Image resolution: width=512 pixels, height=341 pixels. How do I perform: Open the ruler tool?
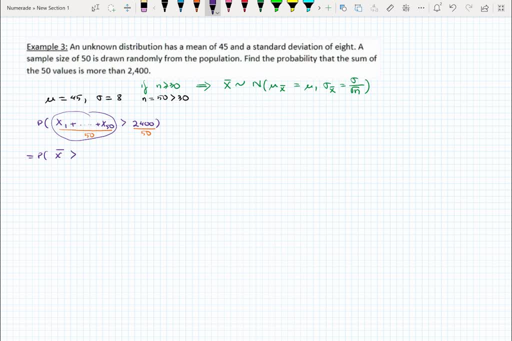(390, 8)
